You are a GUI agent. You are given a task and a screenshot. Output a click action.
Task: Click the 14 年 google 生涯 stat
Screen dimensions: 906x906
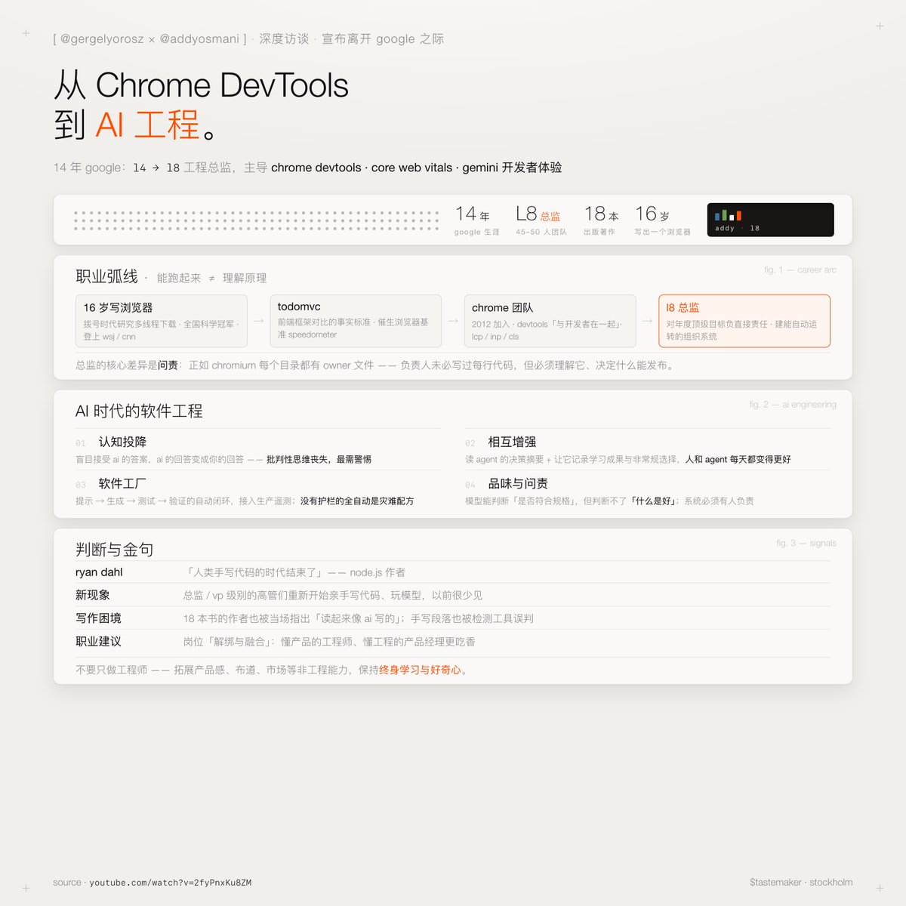click(x=476, y=220)
